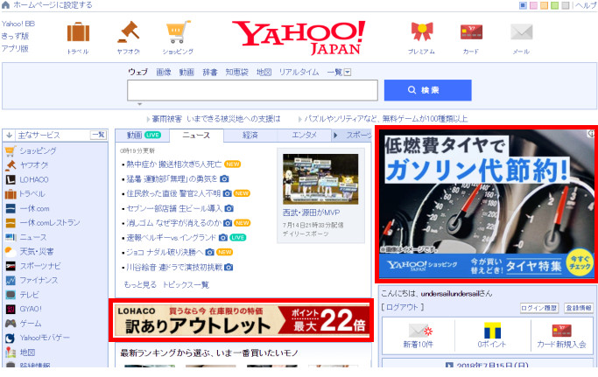Open the Yahoo Auctions gavel icon in header
This screenshot has width=598, height=377.
129,31
